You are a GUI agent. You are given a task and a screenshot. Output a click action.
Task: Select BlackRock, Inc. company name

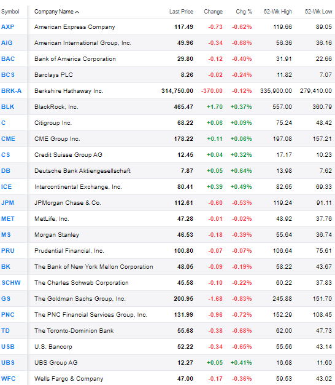click(x=56, y=106)
